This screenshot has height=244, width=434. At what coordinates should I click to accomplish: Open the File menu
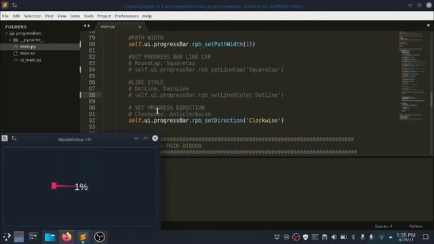(5, 16)
